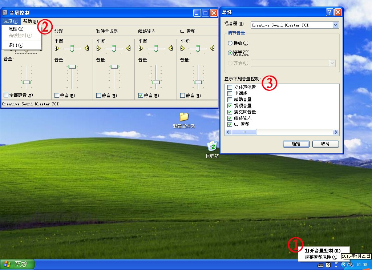372x270 pixels.
Task: Click left speaker icon under 软件合成器 balance
Action: coord(98,48)
